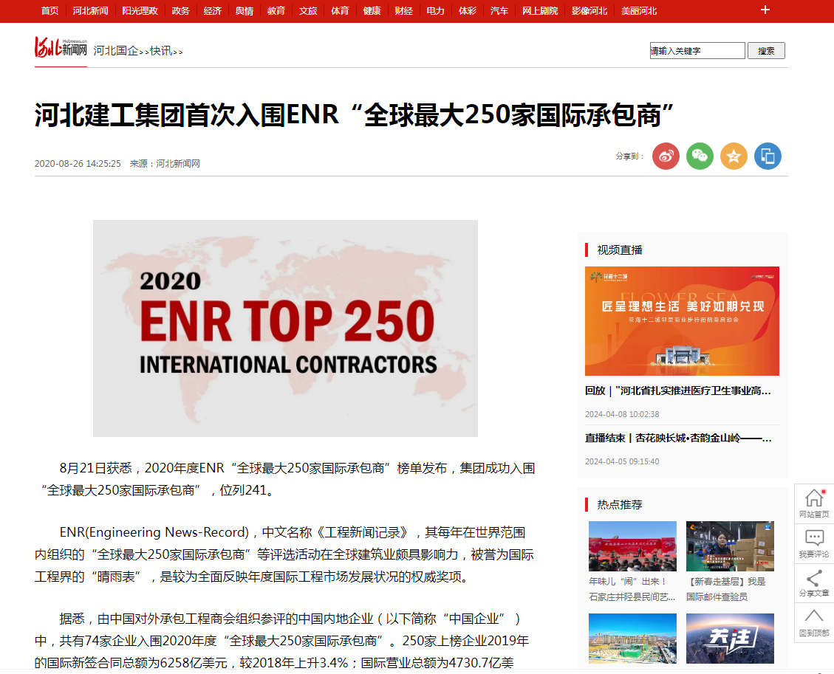This screenshot has height=674, width=834.
Task: Share article to WeChat
Action: pyautogui.click(x=700, y=157)
